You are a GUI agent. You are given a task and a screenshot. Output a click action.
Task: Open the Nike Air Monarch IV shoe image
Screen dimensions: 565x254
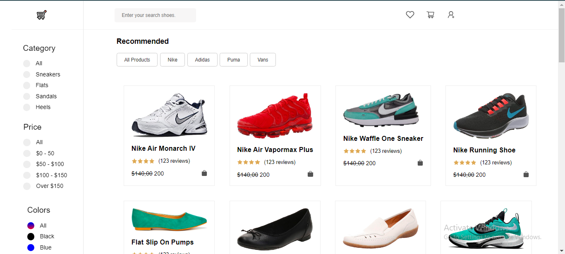pyautogui.click(x=169, y=115)
